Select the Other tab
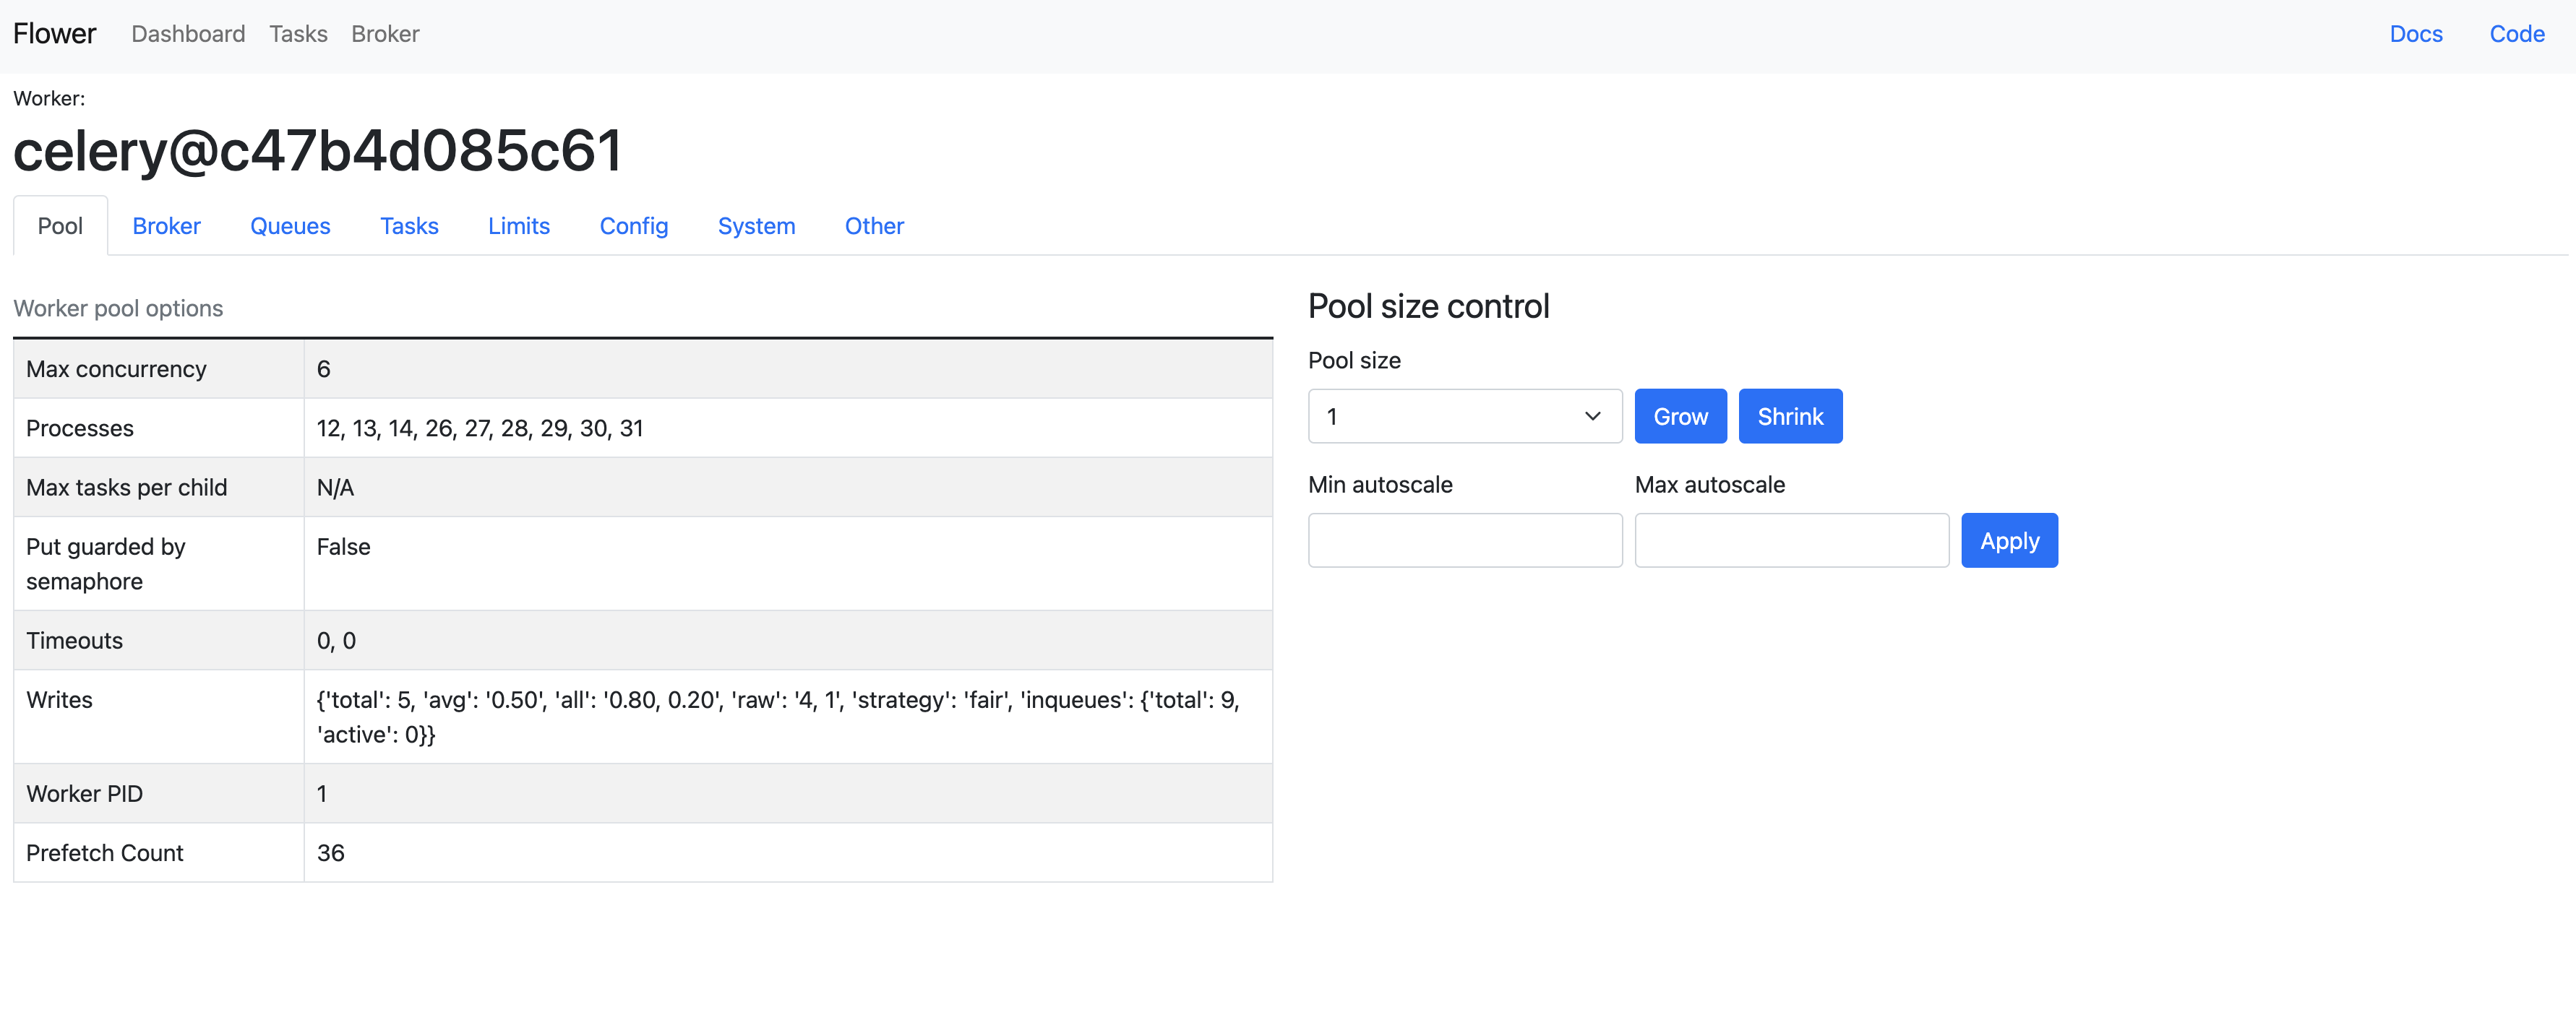2576x1033 pixels. pyautogui.click(x=874, y=226)
